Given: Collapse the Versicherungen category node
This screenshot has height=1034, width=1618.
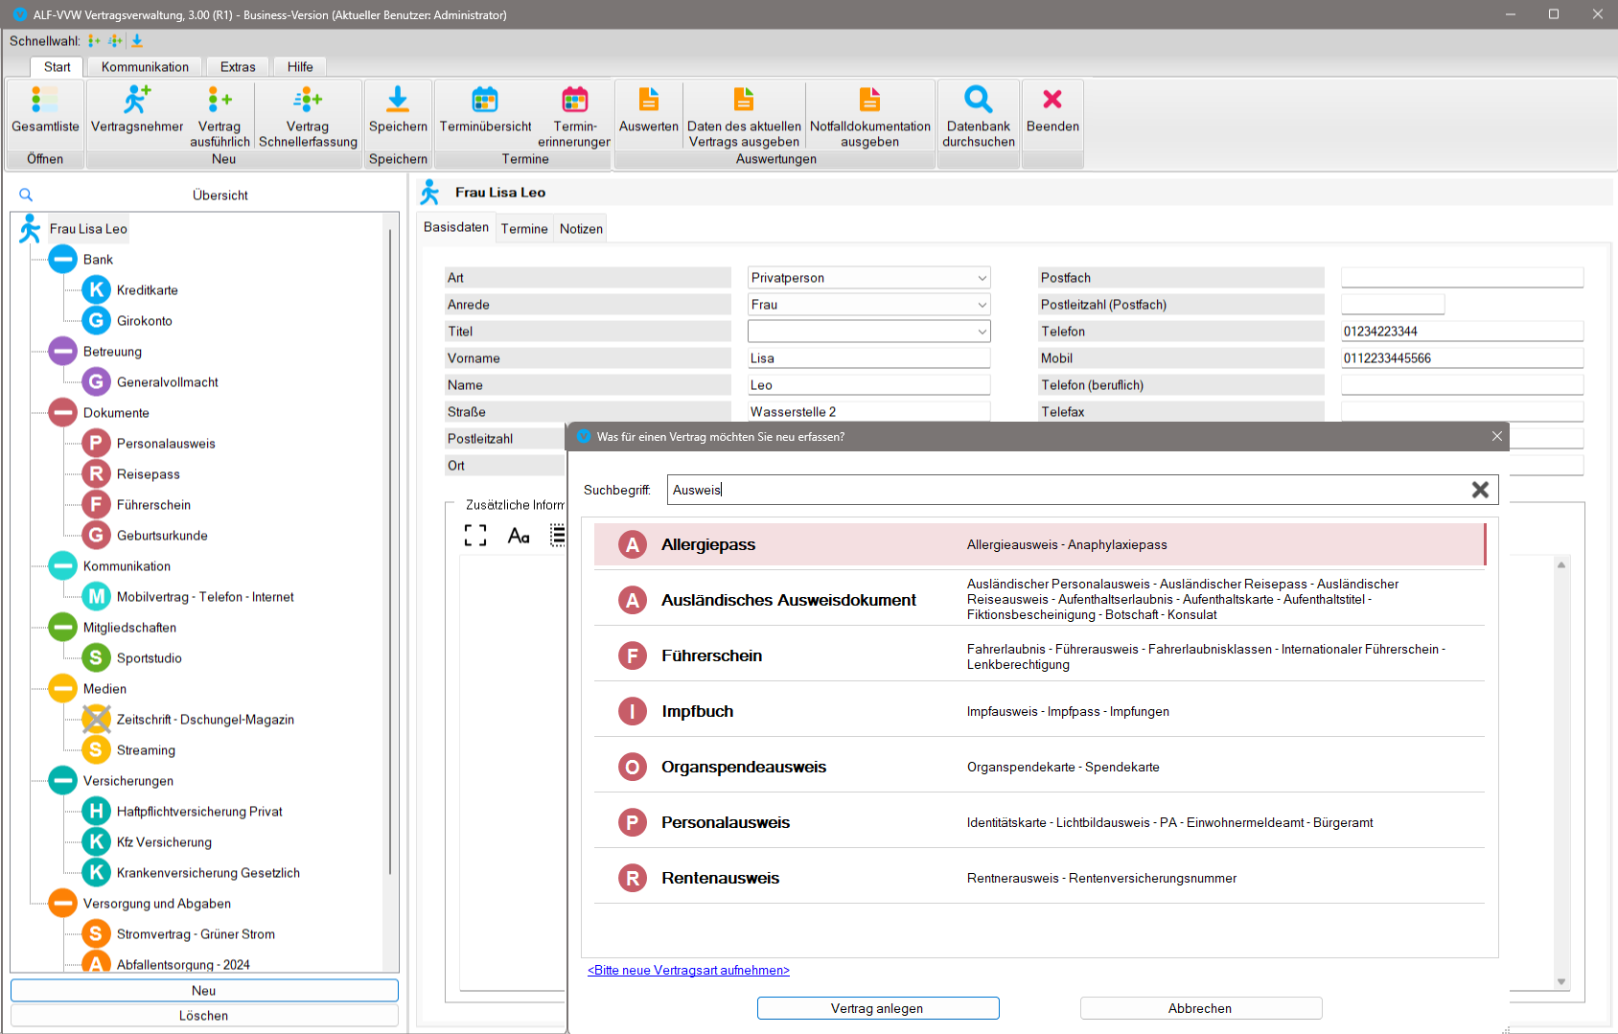Looking at the screenshot, I should pyautogui.click(x=63, y=781).
